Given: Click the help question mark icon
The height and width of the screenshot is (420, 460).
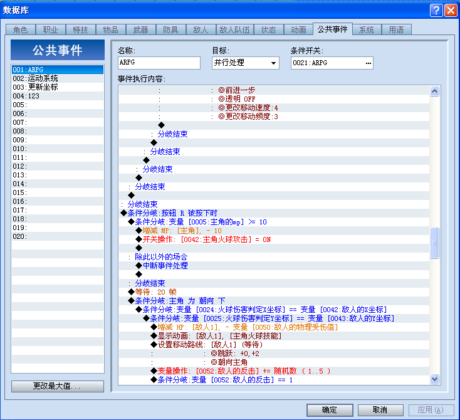Looking at the screenshot, I should pyautogui.click(x=436, y=10).
